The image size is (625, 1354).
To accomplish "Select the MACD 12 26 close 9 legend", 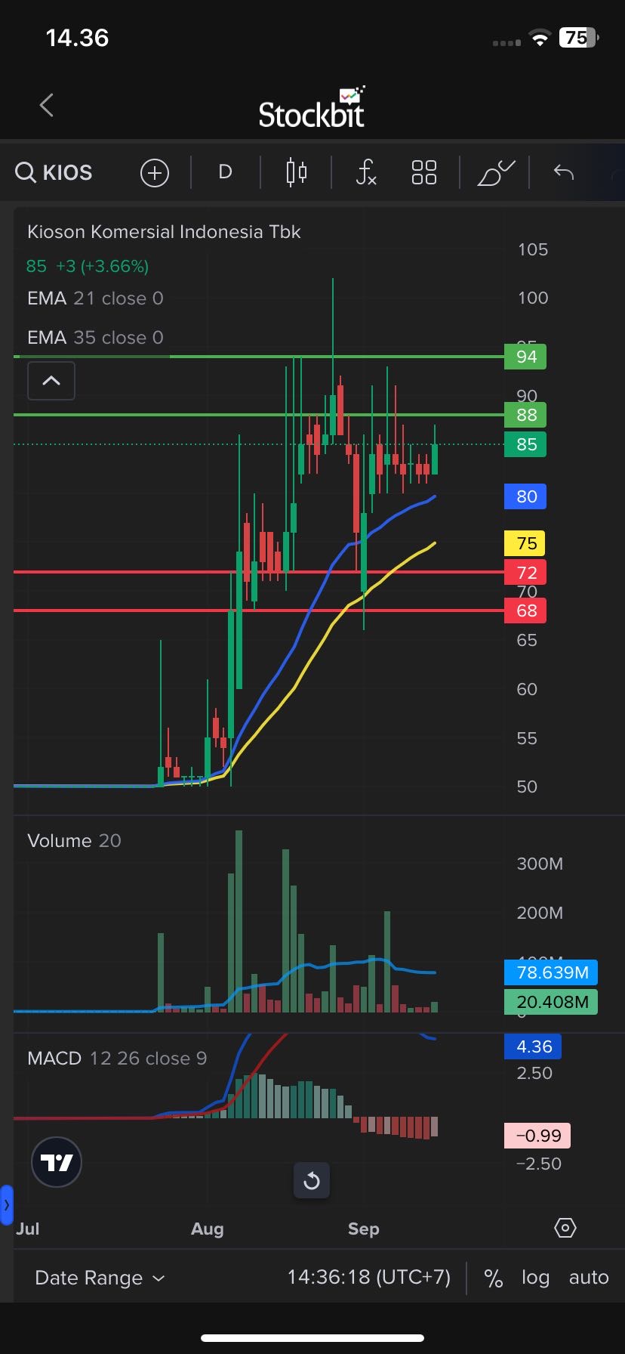I will pyautogui.click(x=117, y=1059).
